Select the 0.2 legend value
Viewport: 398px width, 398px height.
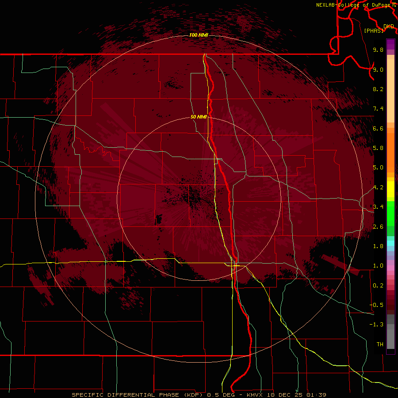click(x=378, y=286)
